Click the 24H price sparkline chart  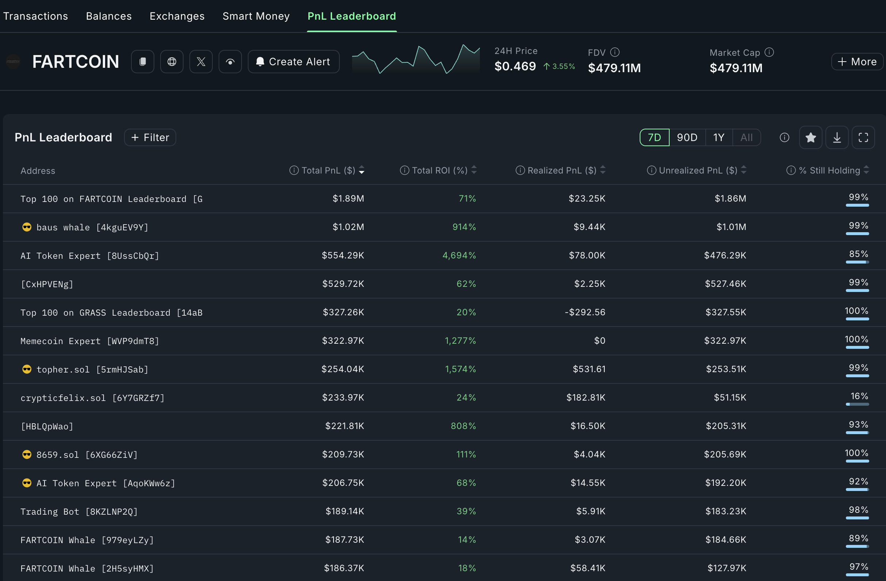pyautogui.click(x=416, y=59)
